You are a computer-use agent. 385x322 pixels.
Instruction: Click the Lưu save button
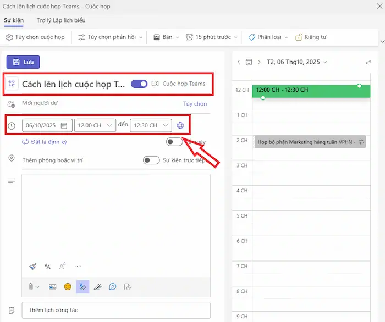point(23,62)
